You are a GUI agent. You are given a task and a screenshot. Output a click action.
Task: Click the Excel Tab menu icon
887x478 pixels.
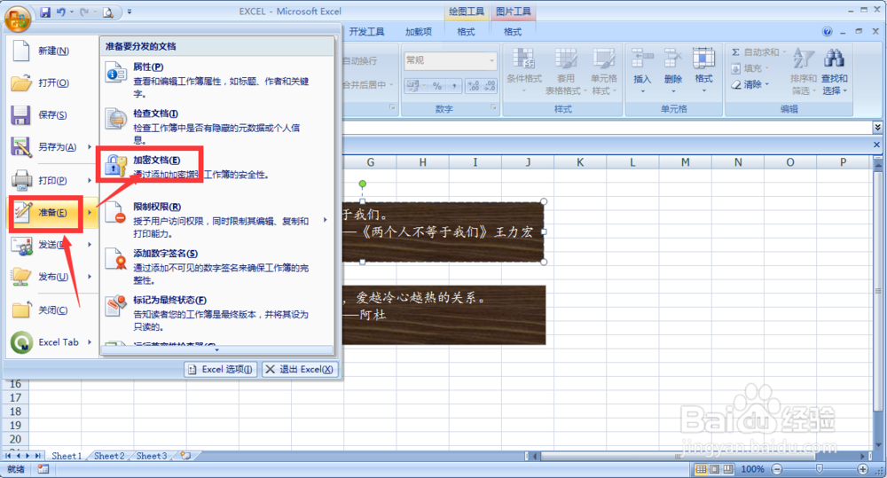pyautogui.click(x=21, y=342)
